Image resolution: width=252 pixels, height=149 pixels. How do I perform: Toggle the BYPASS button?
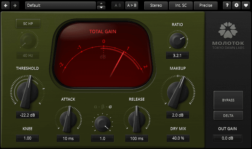[228, 100]
